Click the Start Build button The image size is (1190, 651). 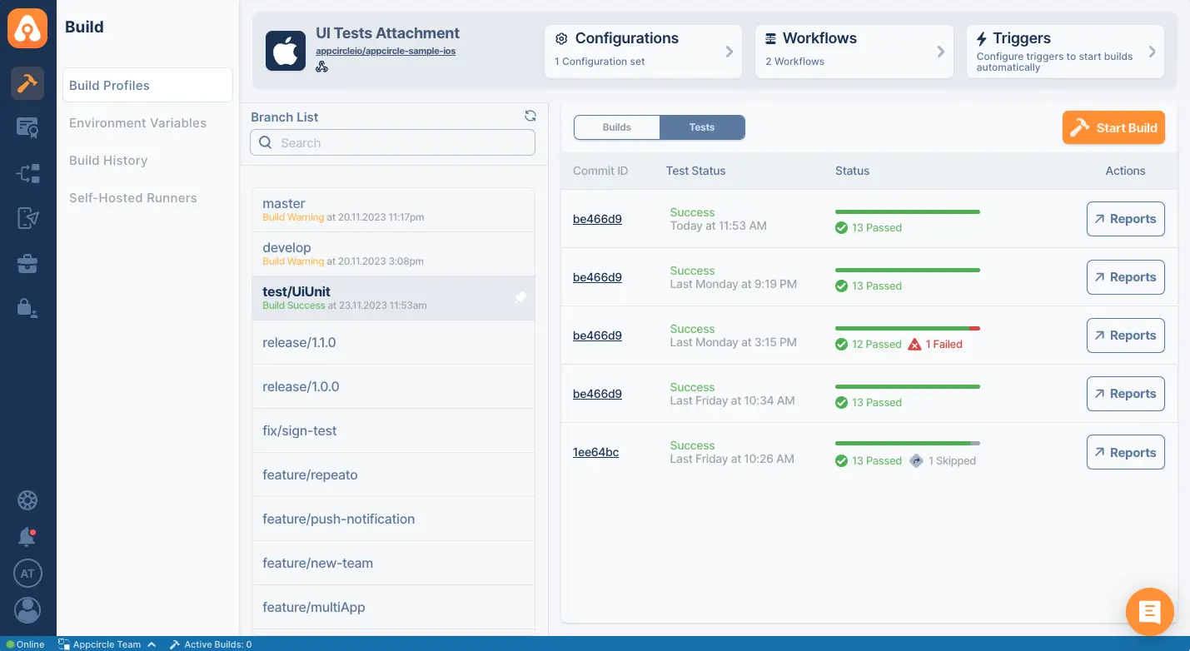[x=1113, y=127]
